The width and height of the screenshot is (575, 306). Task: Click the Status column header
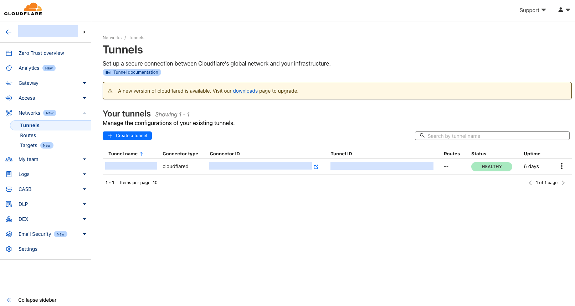479,154
